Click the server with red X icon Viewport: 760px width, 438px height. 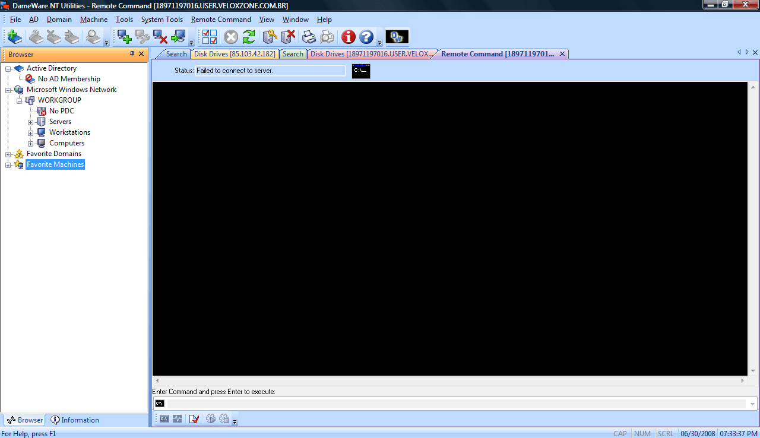(x=288, y=37)
